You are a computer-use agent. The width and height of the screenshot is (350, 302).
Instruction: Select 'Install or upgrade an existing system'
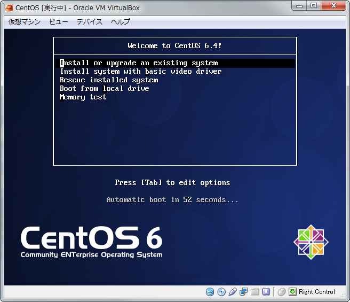[175, 63]
